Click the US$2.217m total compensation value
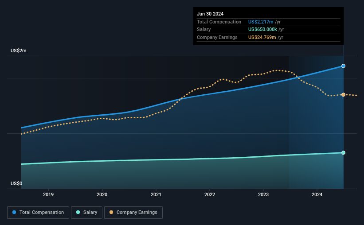The image size is (364, 225). point(261,22)
